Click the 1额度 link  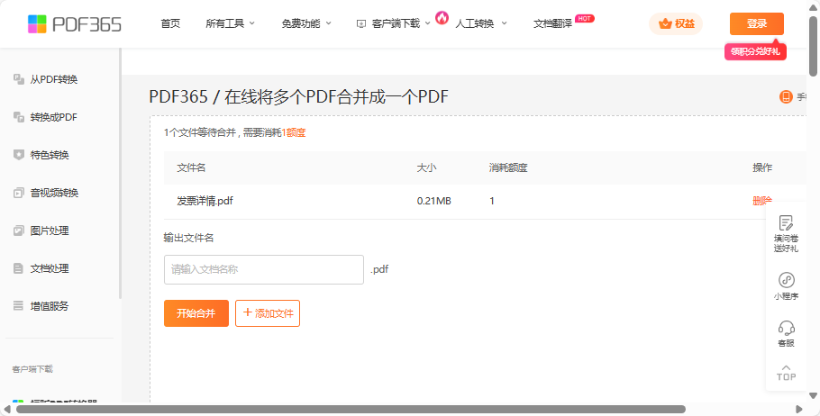pyautogui.click(x=294, y=132)
